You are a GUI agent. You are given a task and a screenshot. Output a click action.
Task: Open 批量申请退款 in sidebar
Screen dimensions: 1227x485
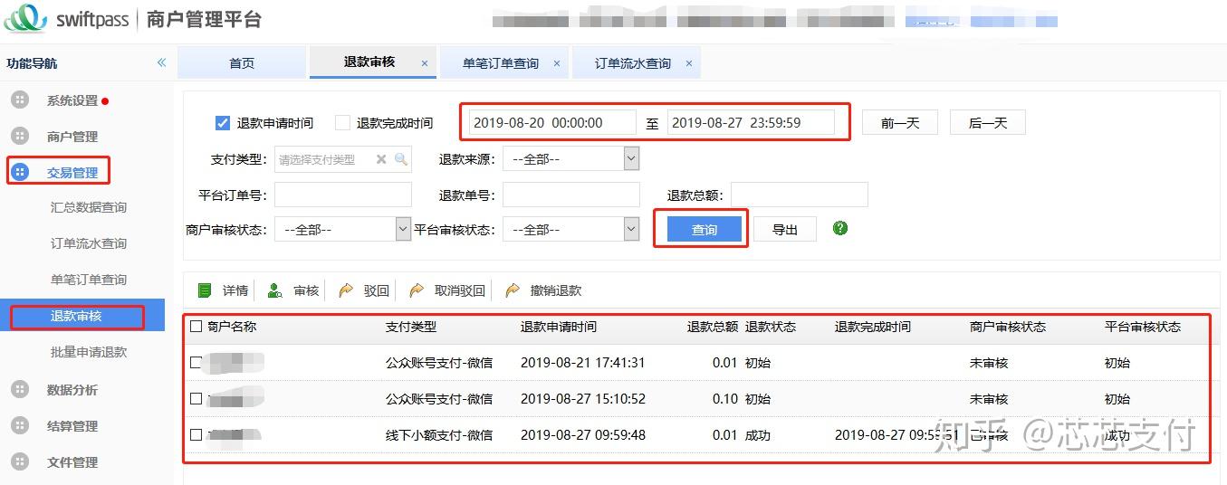click(89, 352)
